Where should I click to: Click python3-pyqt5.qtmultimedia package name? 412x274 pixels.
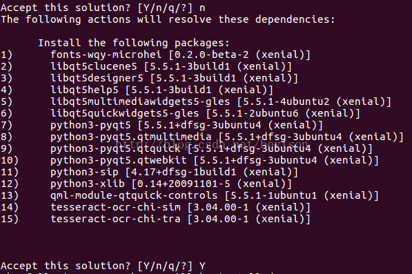[131, 137]
